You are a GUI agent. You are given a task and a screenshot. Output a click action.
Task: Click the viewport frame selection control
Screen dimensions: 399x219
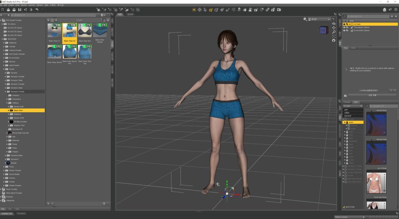[x=334, y=36]
